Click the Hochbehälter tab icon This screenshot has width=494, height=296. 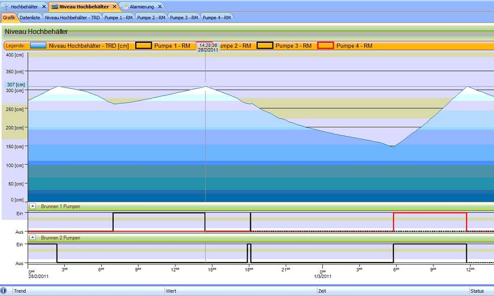point(6,7)
